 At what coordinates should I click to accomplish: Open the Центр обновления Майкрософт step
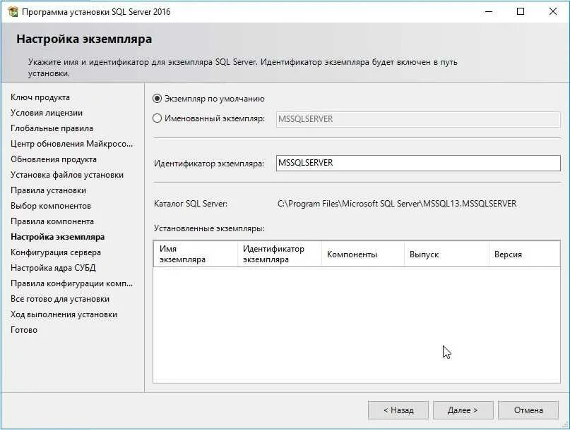tap(71, 144)
